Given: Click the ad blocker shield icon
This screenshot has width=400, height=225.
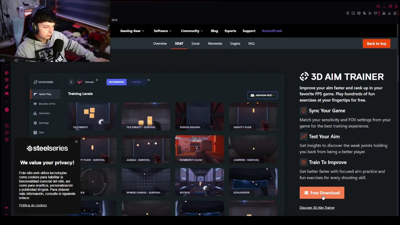Looking at the screenshot, I should 359,13.
